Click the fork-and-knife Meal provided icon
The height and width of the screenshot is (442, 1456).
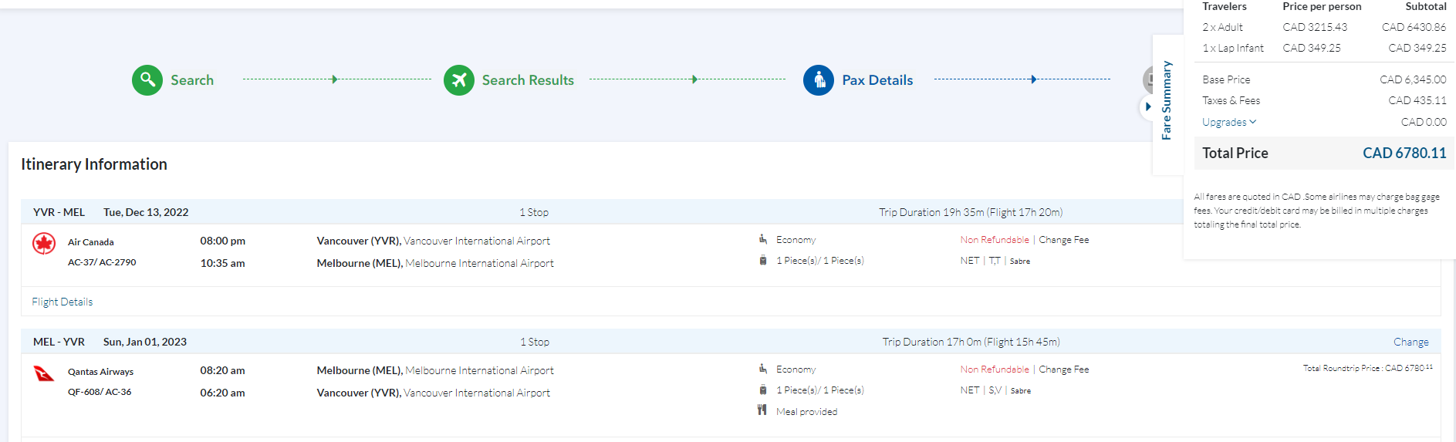762,410
